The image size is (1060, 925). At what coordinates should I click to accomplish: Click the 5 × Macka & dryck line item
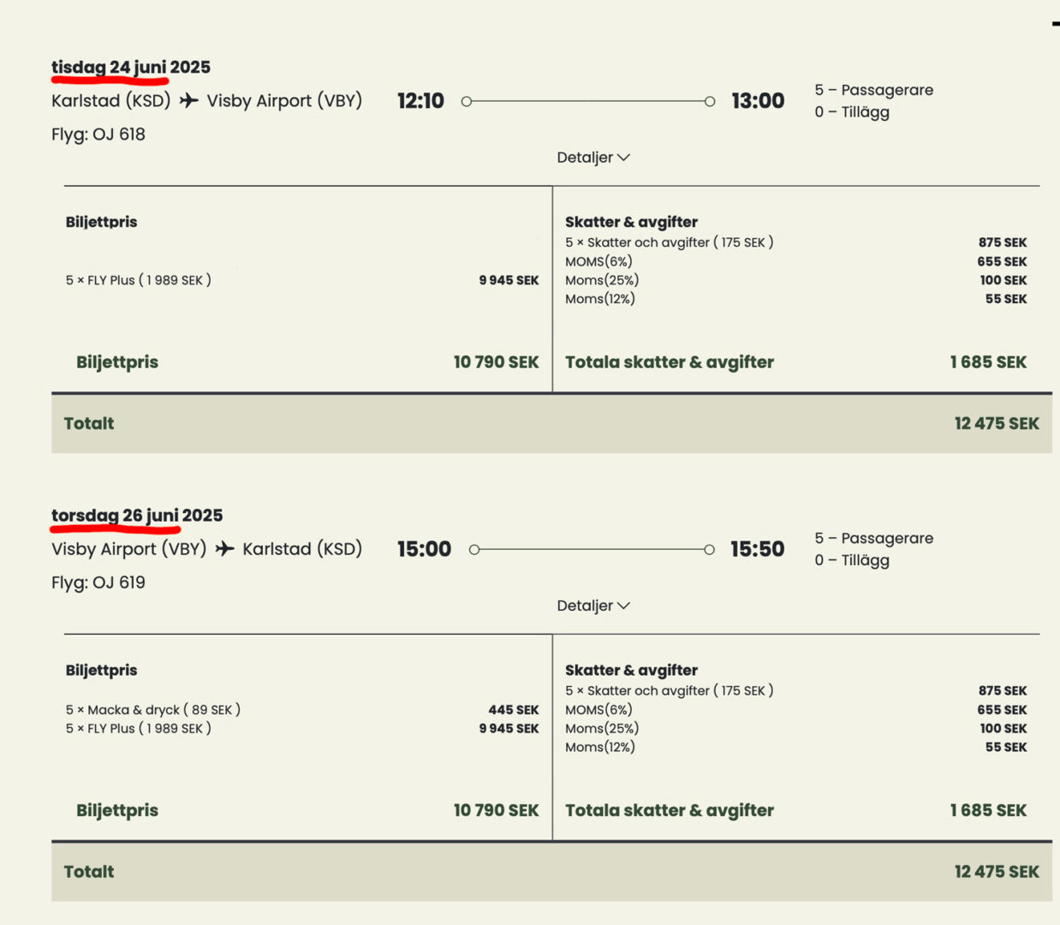point(153,709)
